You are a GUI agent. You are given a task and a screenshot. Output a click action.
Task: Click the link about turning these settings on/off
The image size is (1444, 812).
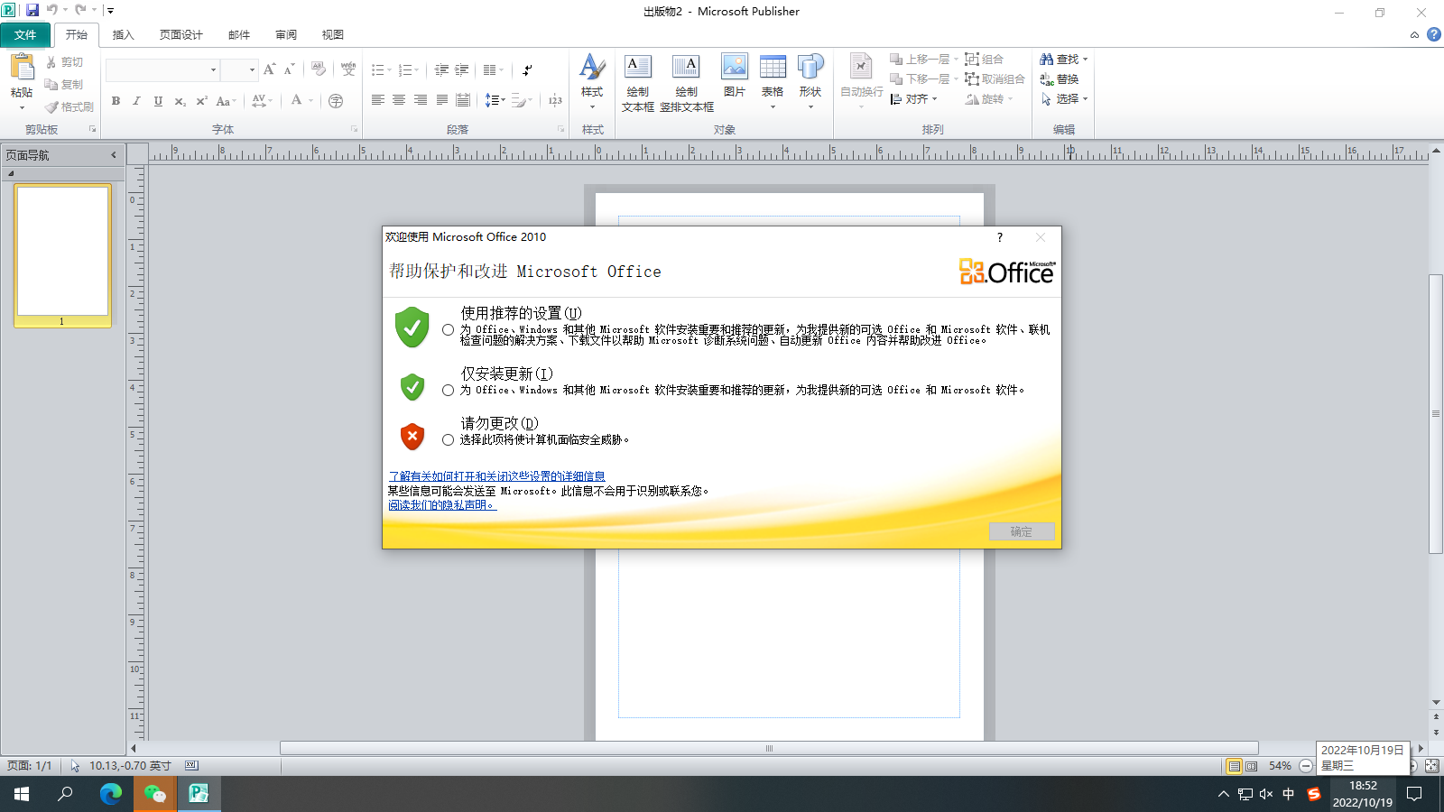coord(496,476)
